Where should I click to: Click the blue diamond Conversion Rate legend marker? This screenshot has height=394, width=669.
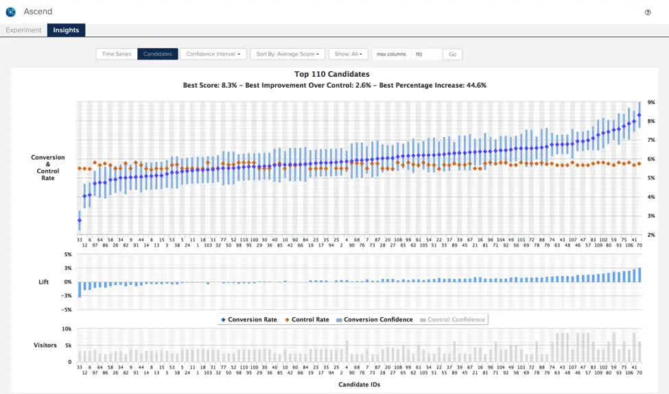coord(223,319)
